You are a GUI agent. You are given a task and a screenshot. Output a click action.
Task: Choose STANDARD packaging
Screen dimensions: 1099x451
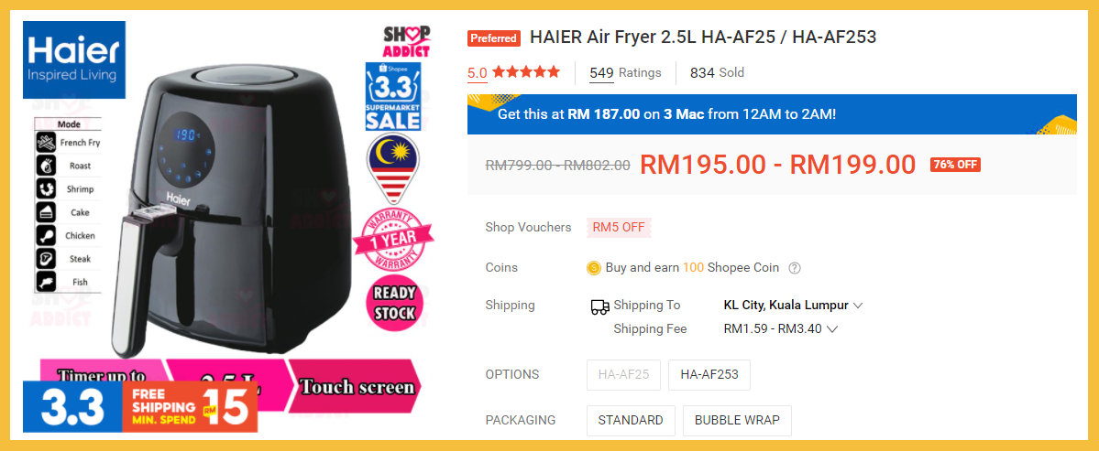click(x=631, y=421)
